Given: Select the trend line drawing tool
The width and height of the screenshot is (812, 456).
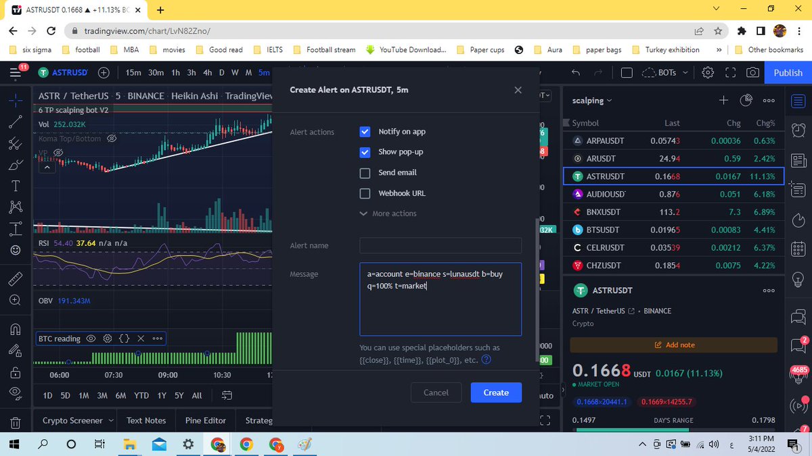Looking at the screenshot, I should click(16, 122).
